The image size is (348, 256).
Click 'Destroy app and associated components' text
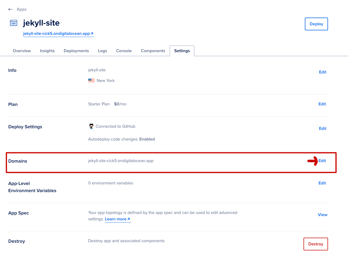[126, 241]
